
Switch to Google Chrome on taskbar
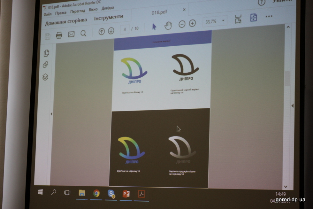click(96, 193)
